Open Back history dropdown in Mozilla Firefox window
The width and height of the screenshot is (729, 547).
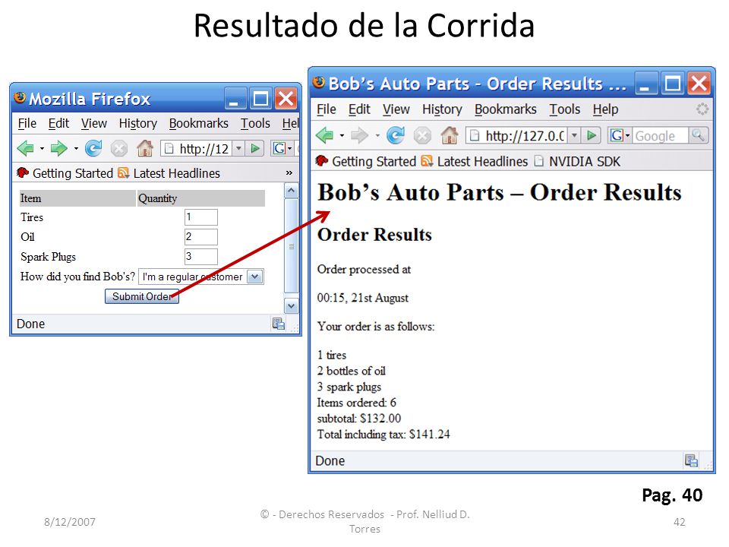tap(42, 149)
